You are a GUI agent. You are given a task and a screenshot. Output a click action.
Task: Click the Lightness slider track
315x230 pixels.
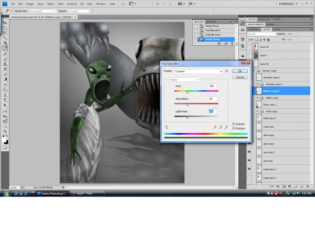196,116
